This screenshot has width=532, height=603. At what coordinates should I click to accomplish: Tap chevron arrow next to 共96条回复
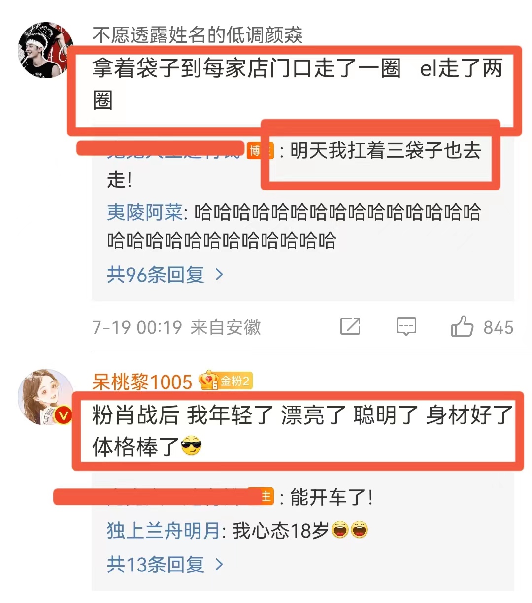click(220, 275)
